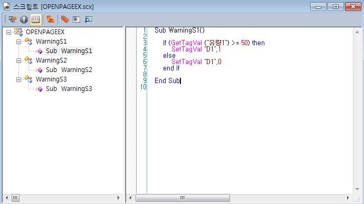This screenshot has height=204, width=364.
Task: Click the 'Sub WarningS1()' code line
Action: [x=179, y=30]
